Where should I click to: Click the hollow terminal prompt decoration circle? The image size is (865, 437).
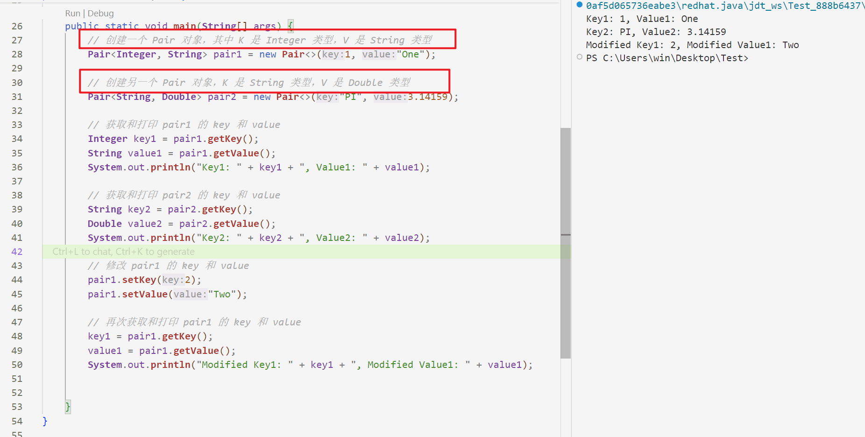point(580,57)
